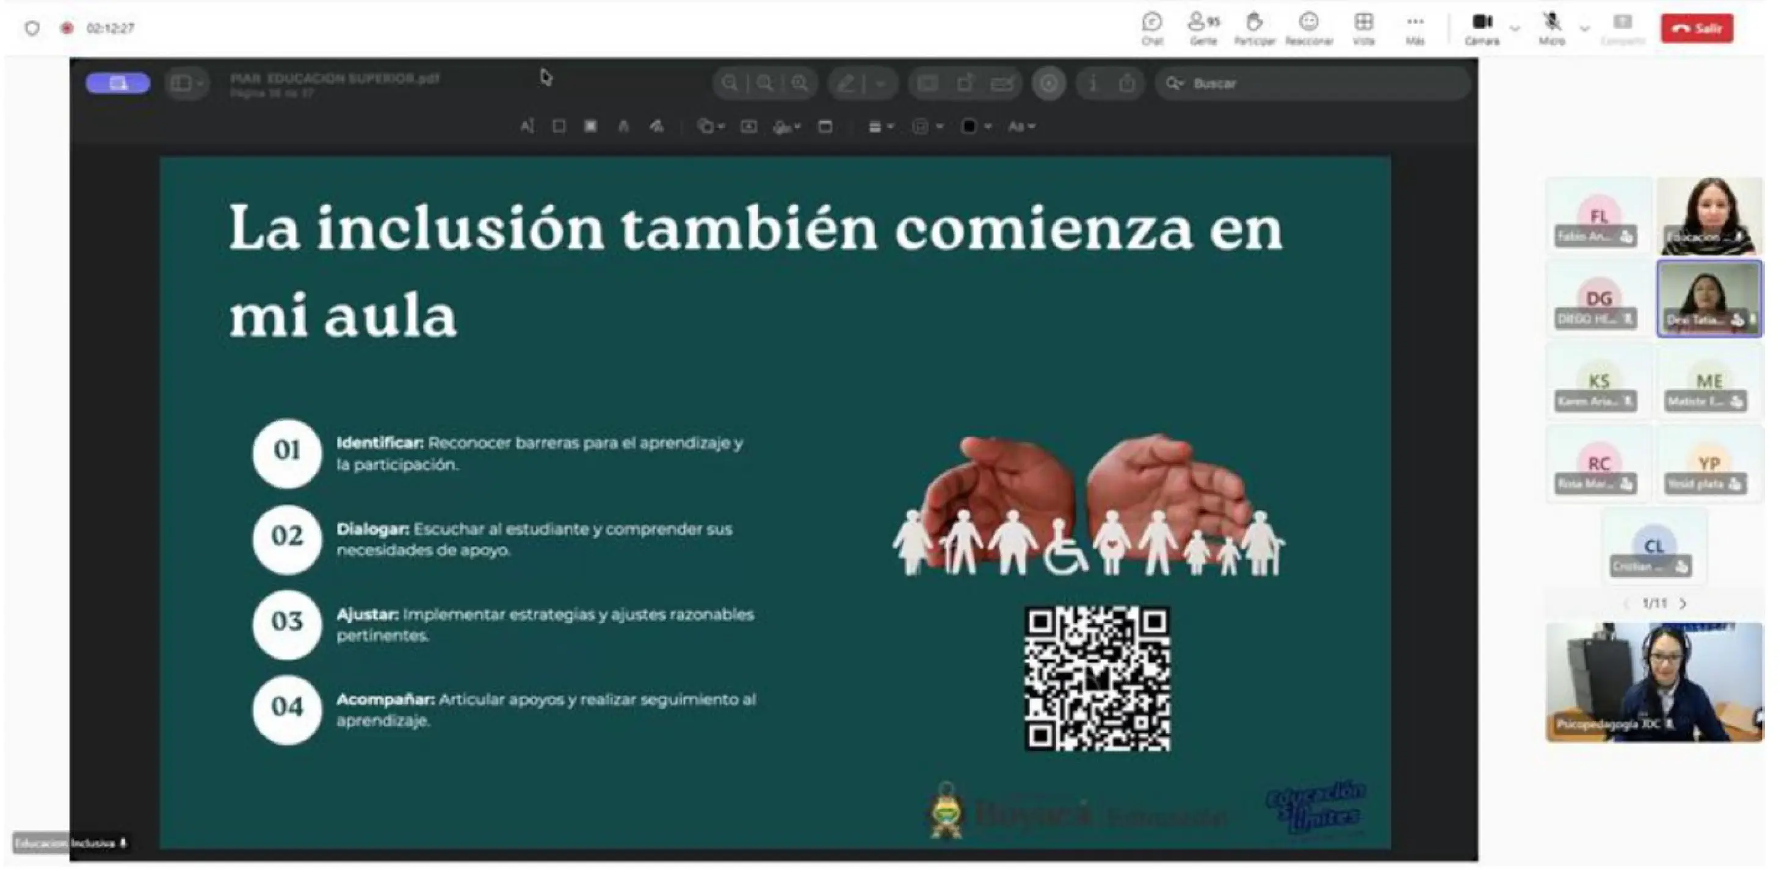This screenshot has height=890, width=1787.
Task: Select the DG participant tile
Action: (1598, 300)
